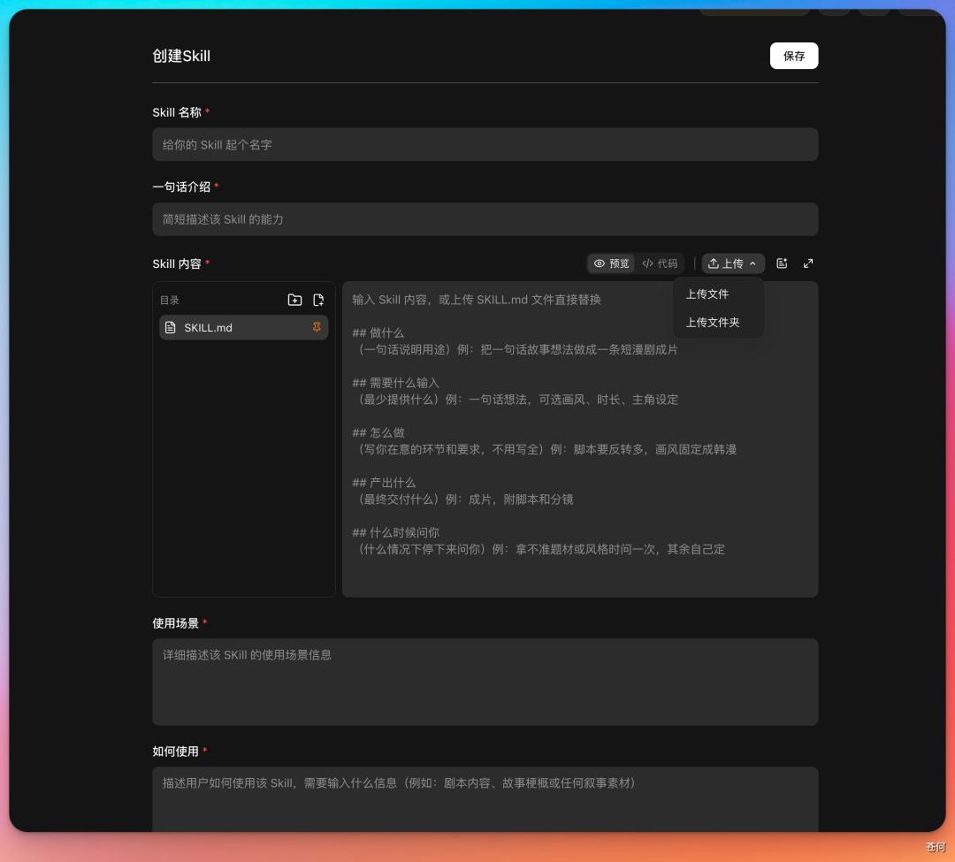The height and width of the screenshot is (862, 955).
Task: Expand the editor to fullscreen
Action: click(x=808, y=263)
